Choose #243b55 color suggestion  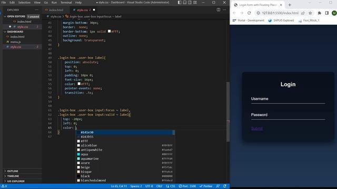pyautogui.click(x=125, y=136)
